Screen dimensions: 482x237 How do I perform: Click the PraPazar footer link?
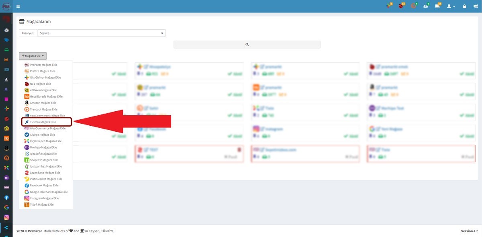coord(34,231)
